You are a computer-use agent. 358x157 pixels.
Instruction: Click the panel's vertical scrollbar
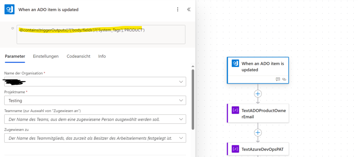(x=193, y=99)
